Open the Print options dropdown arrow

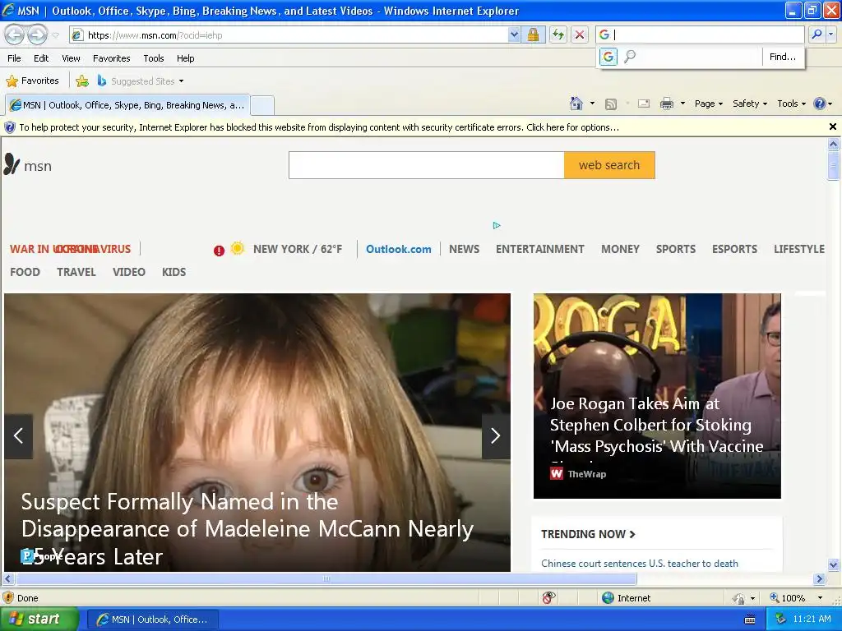point(682,104)
